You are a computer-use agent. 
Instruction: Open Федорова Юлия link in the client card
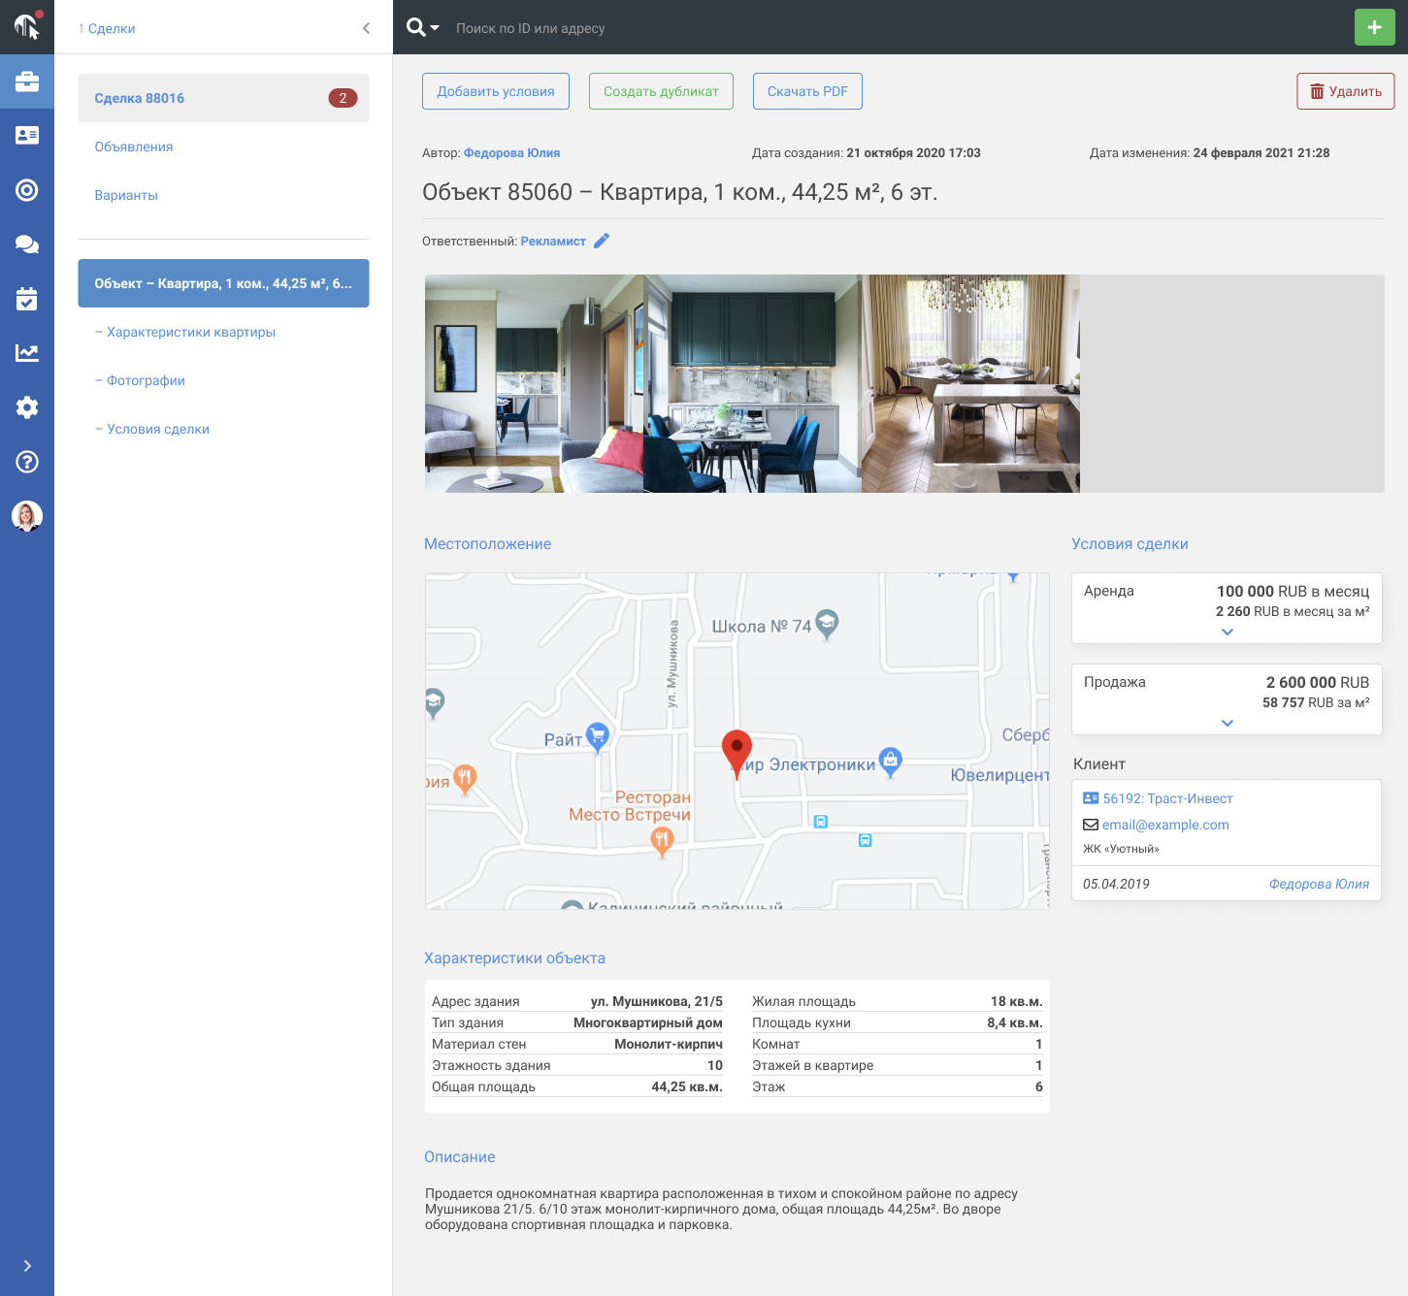click(1319, 884)
